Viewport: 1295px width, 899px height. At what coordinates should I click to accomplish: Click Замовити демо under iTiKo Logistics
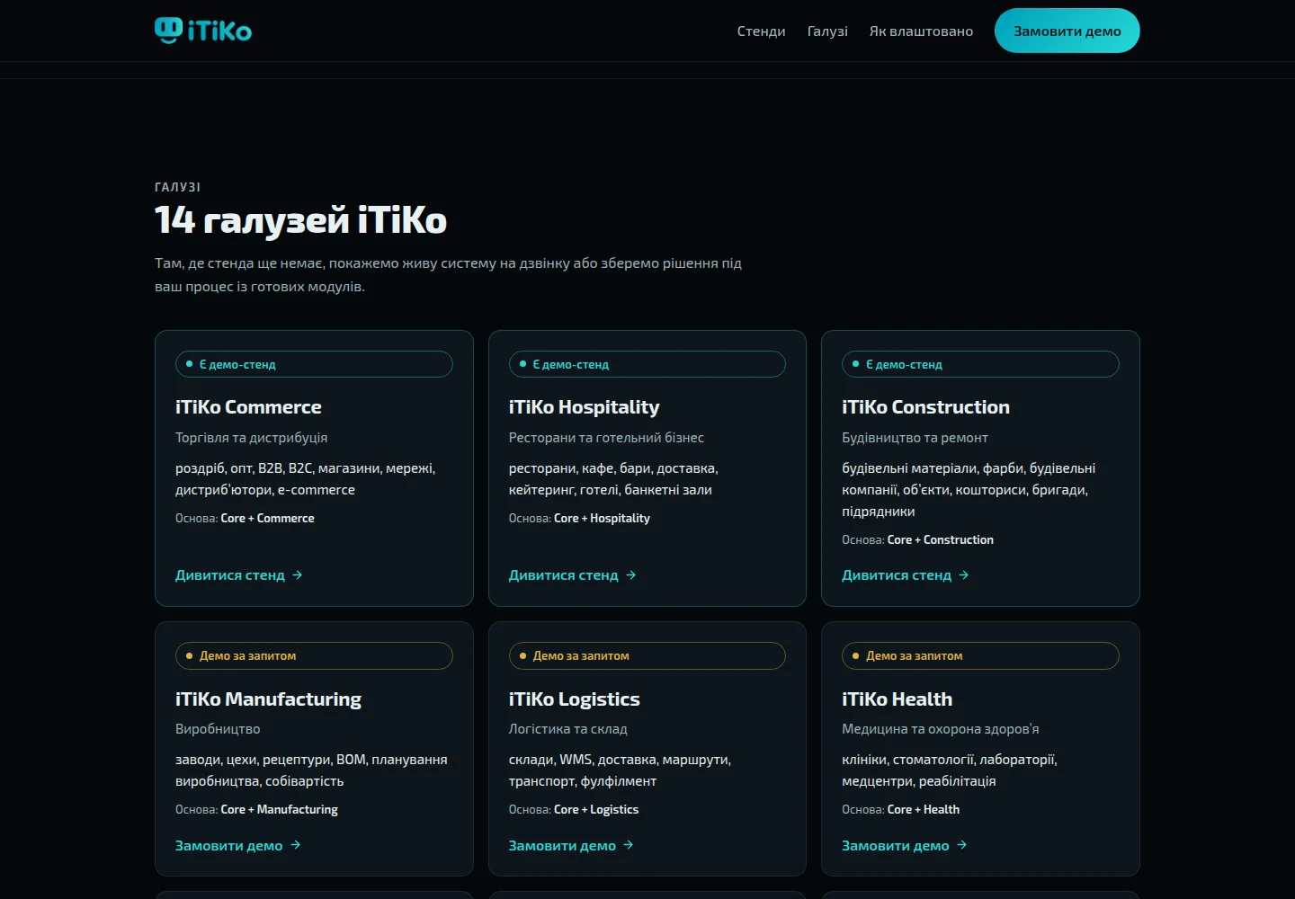(x=571, y=846)
